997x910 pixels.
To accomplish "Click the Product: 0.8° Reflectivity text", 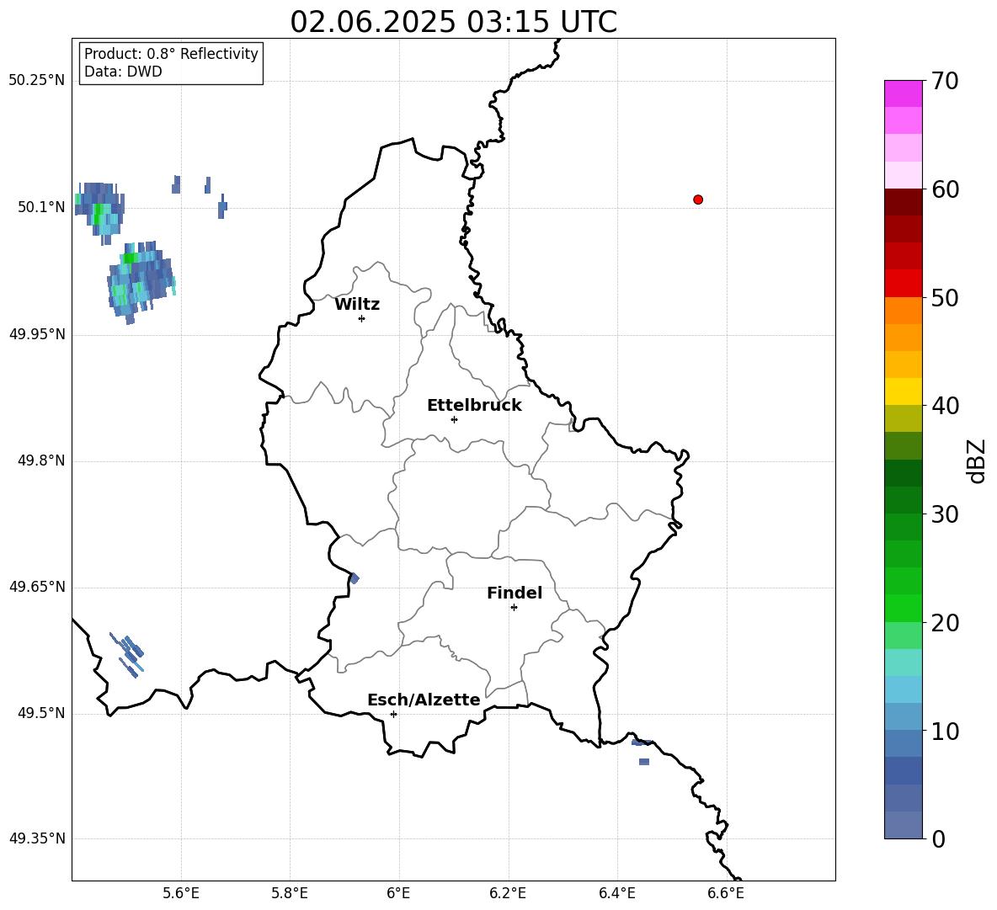I will coord(171,54).
